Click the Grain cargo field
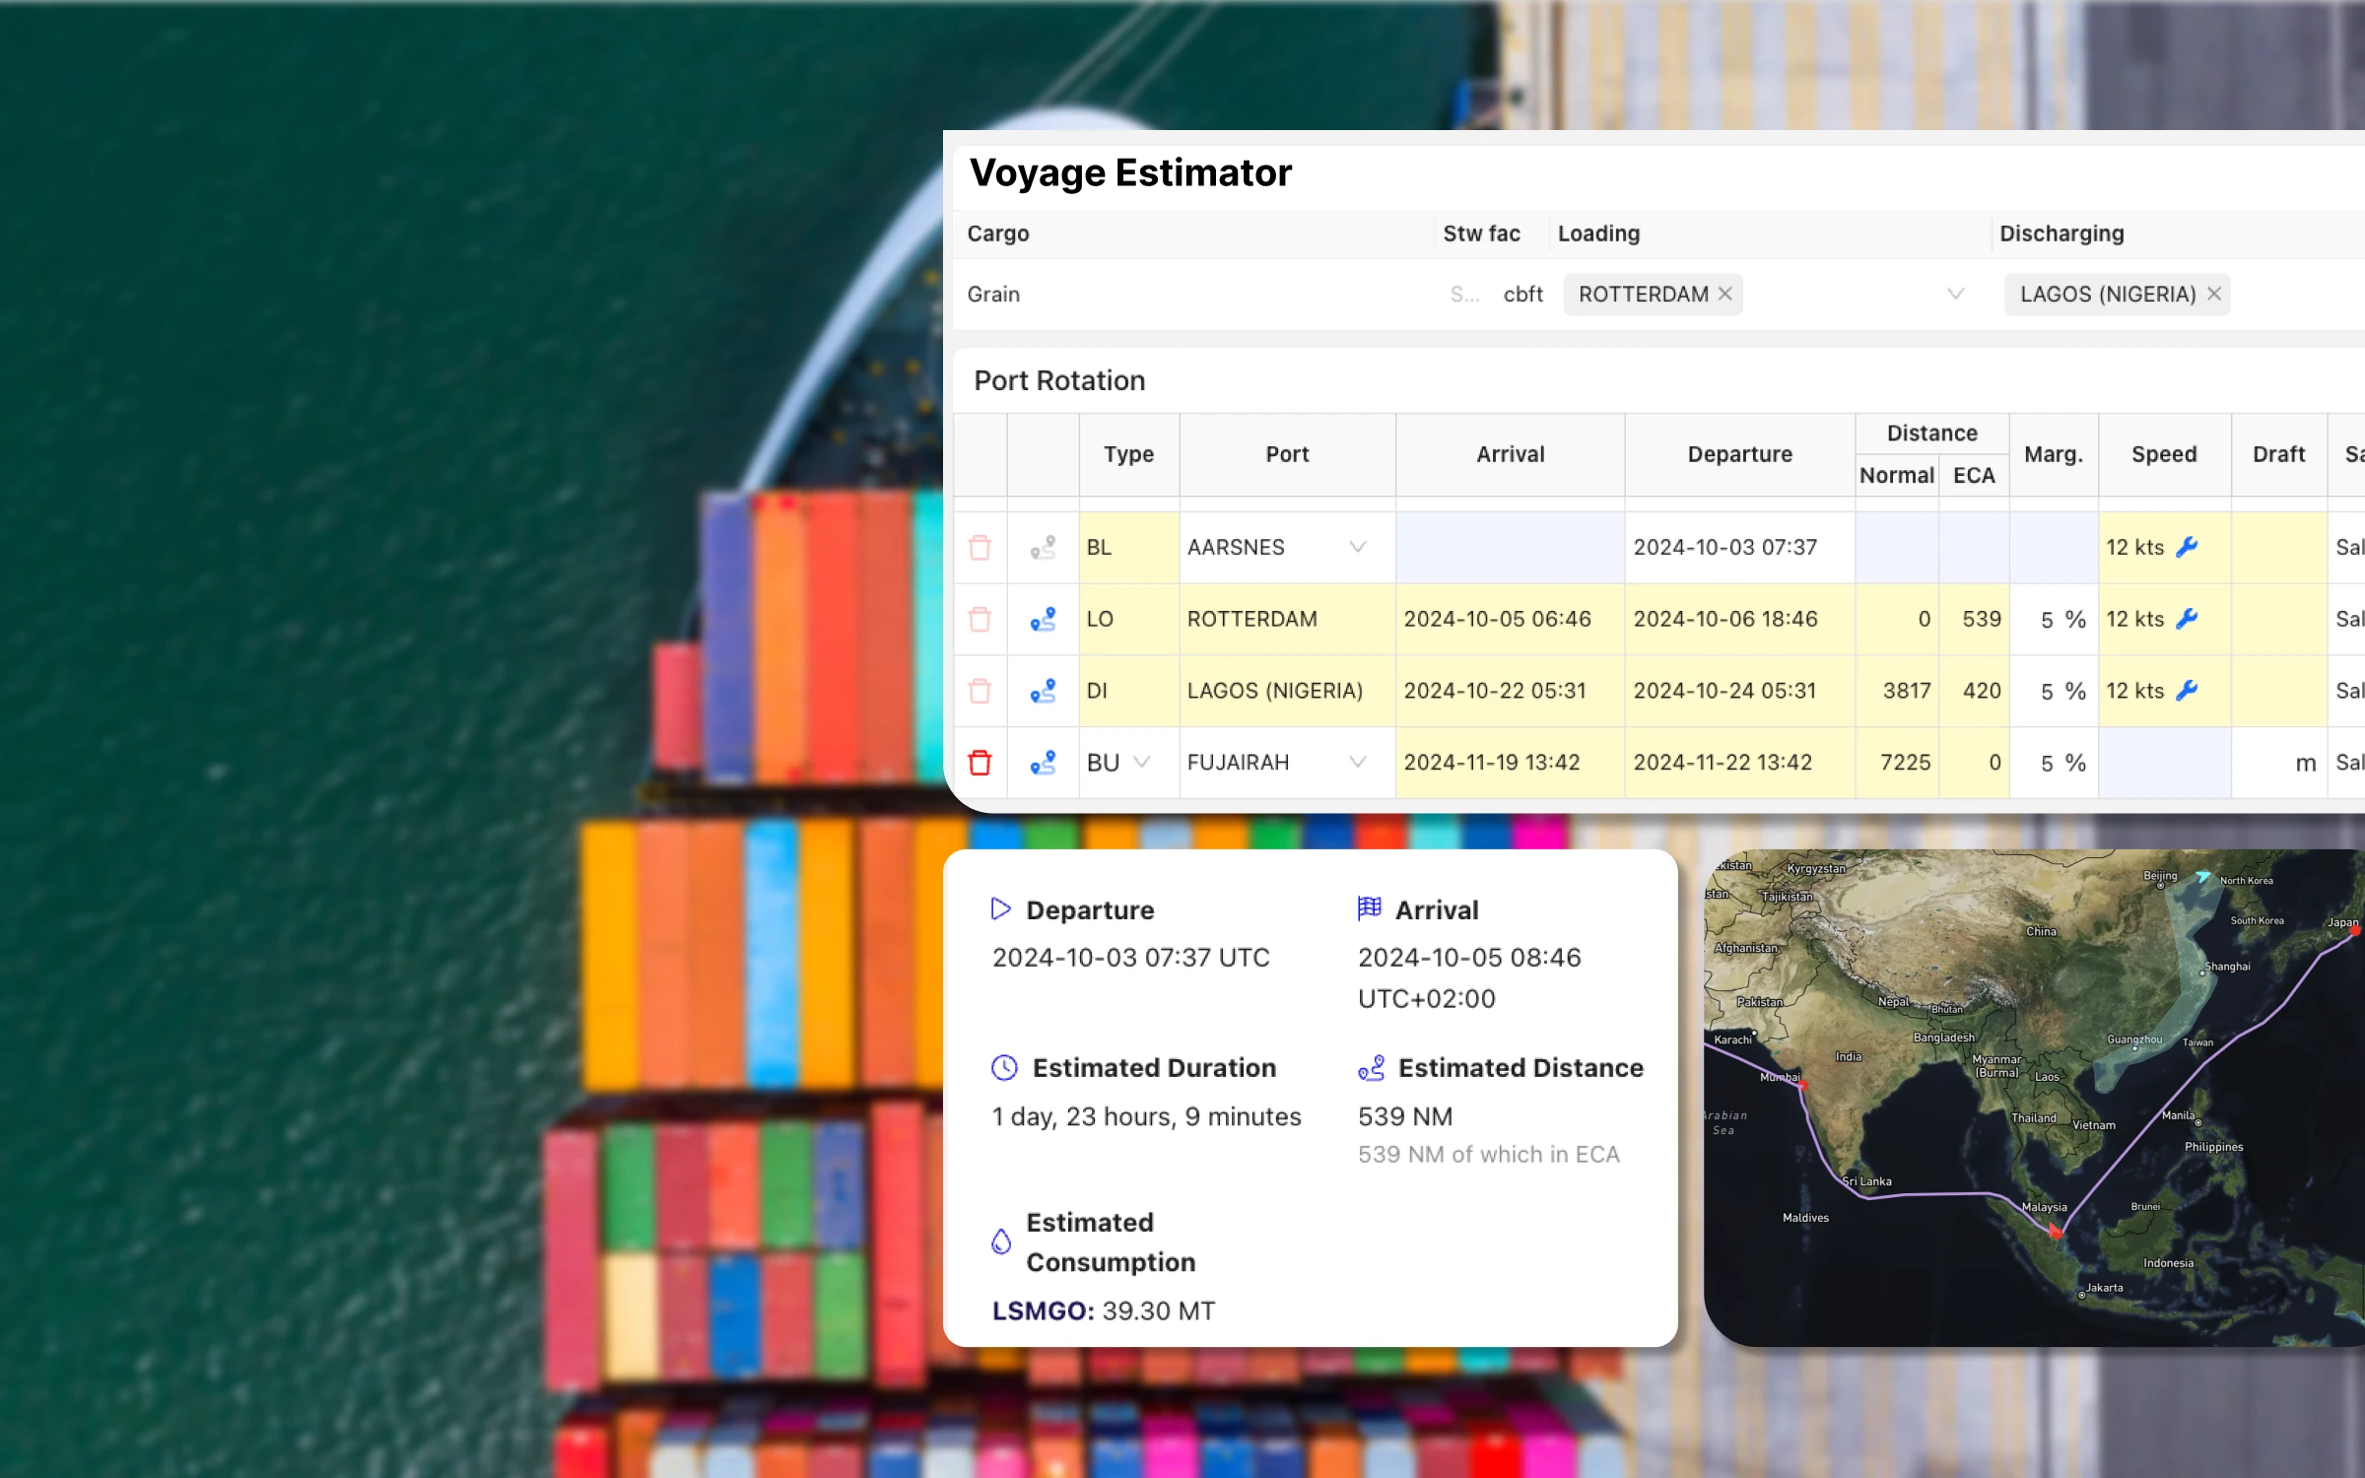2365x1478 pixels. tap(1192, 294)
